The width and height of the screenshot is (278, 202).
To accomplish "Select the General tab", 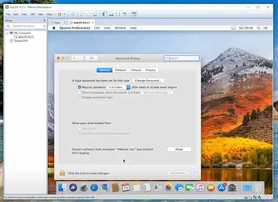I will click(x=105, y=70).
